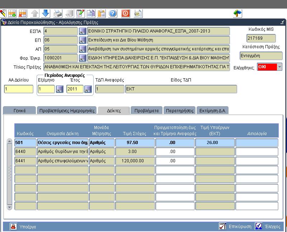Screen dimensions: 287x232
Task: Click the Φορ. Έγκρ. code field 1090201
Action: tap(61, 58)
